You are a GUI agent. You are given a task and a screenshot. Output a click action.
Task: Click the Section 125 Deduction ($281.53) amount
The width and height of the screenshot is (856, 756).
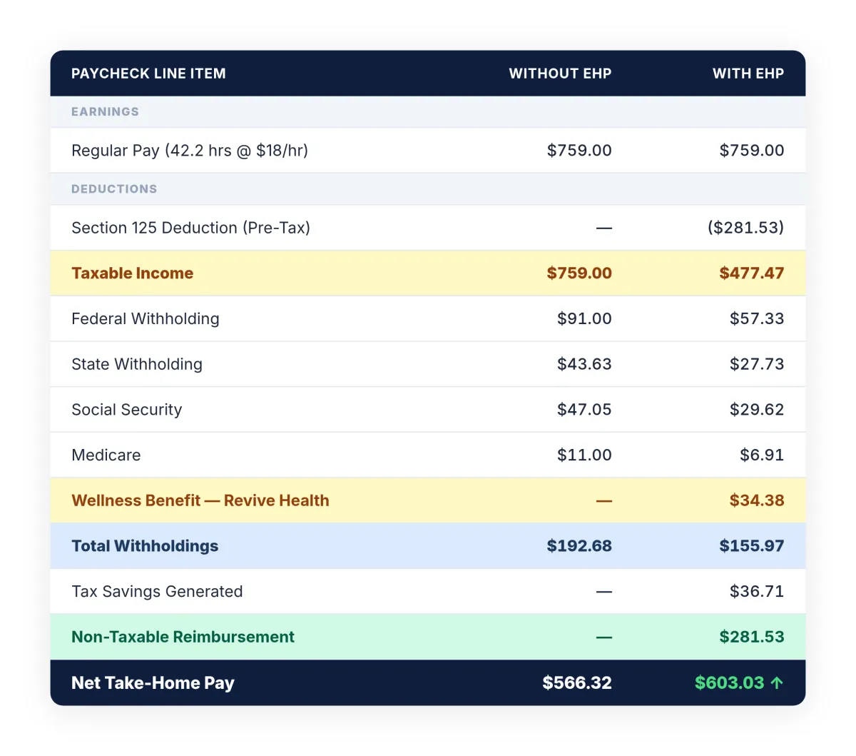point(745,228)
